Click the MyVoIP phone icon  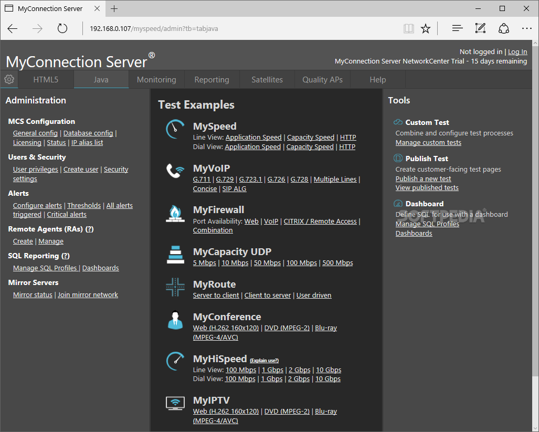(x=175, y=171)
